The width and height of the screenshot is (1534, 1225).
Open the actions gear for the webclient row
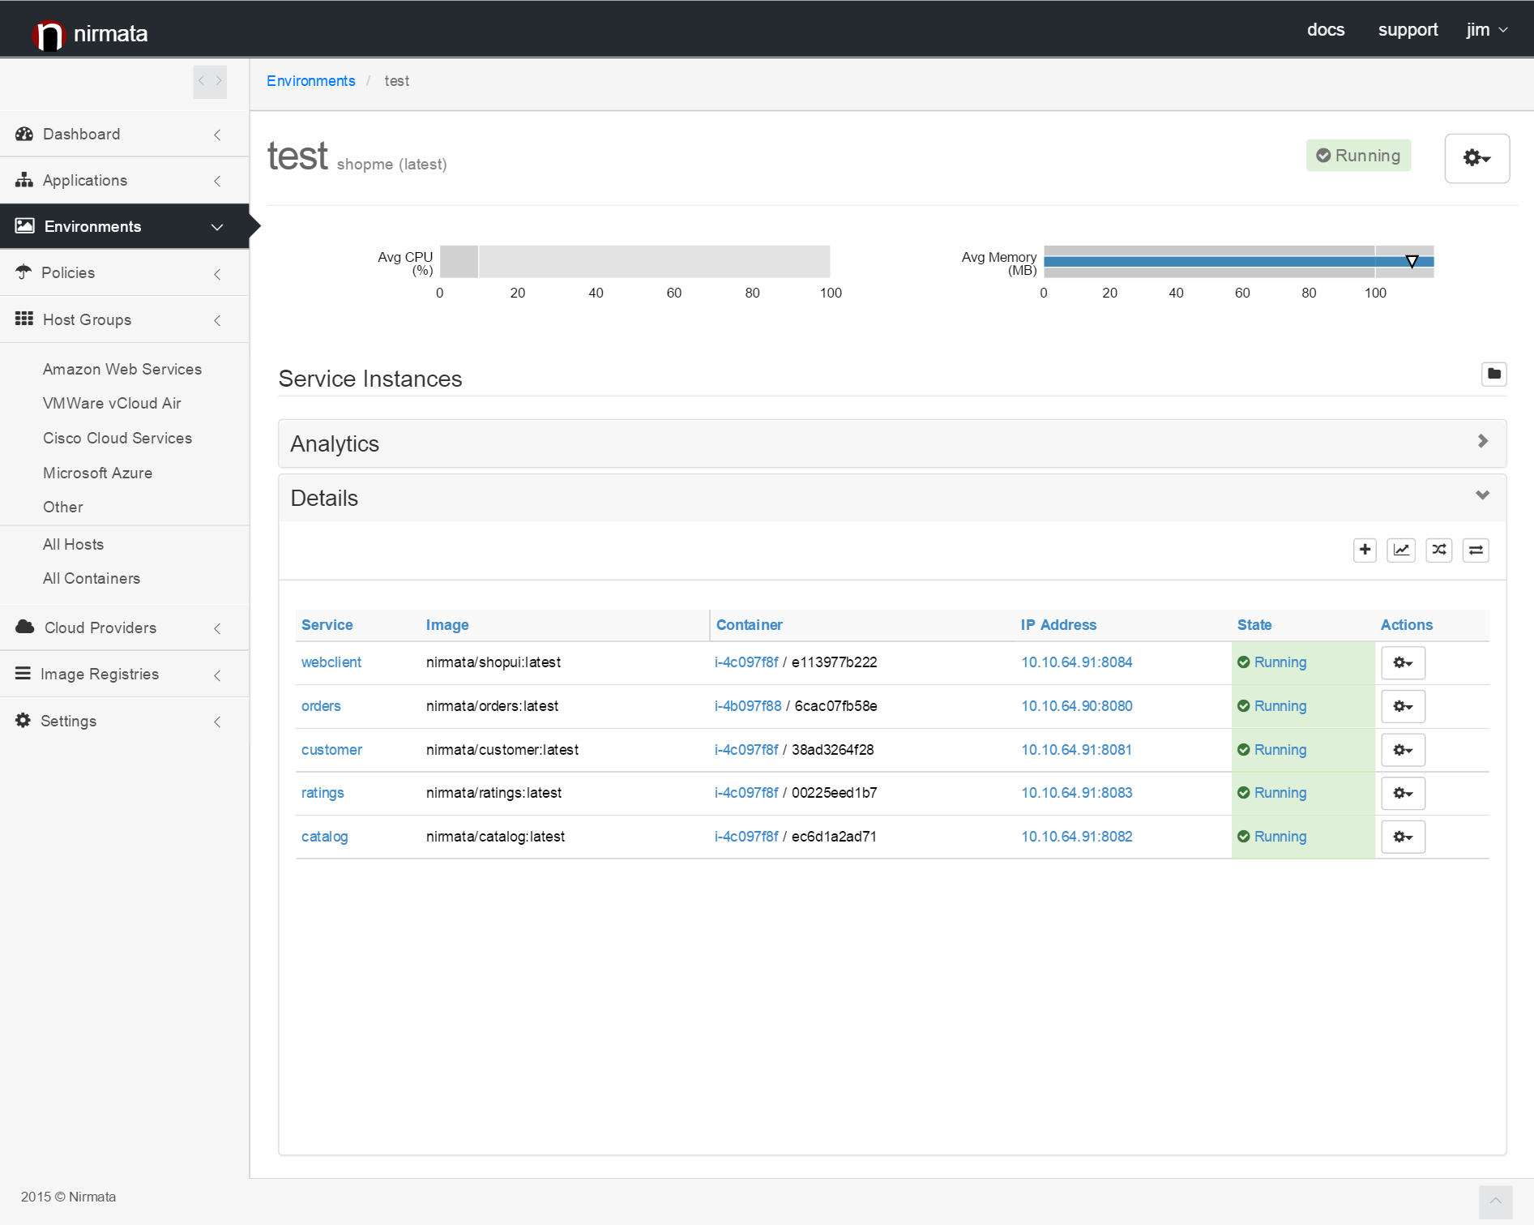pyautogui.click(x=1403, y=662)
